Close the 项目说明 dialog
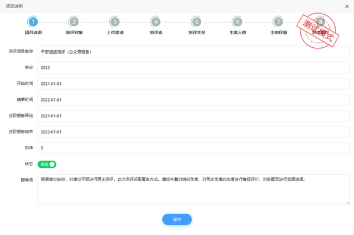The height and width of the screenshot is (235, 354). [347, 6]
